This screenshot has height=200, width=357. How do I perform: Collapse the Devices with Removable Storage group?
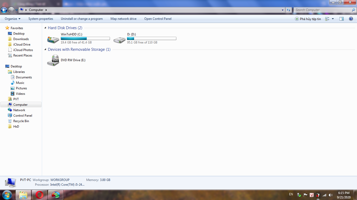46,49
